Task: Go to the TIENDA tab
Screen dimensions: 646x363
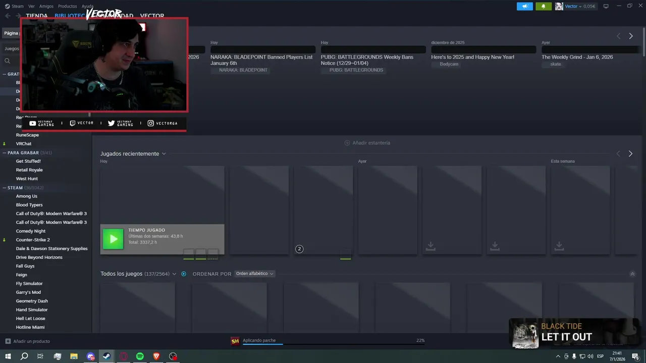Action: (36, 16)
